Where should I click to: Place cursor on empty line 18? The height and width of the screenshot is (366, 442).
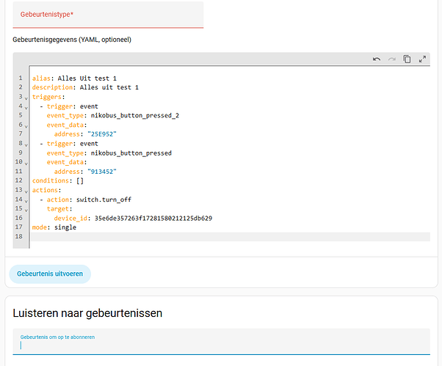pos(220,237)
